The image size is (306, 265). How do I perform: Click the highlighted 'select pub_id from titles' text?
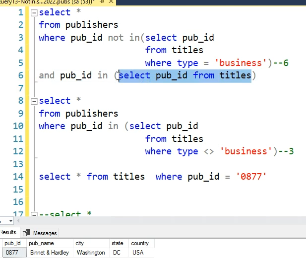[185, 76]
